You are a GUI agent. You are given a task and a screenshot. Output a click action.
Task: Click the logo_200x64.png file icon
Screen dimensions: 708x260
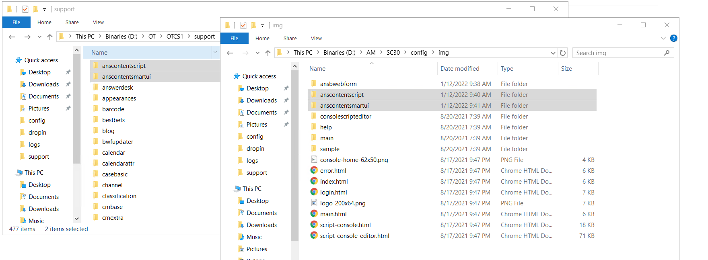(314, 203)
